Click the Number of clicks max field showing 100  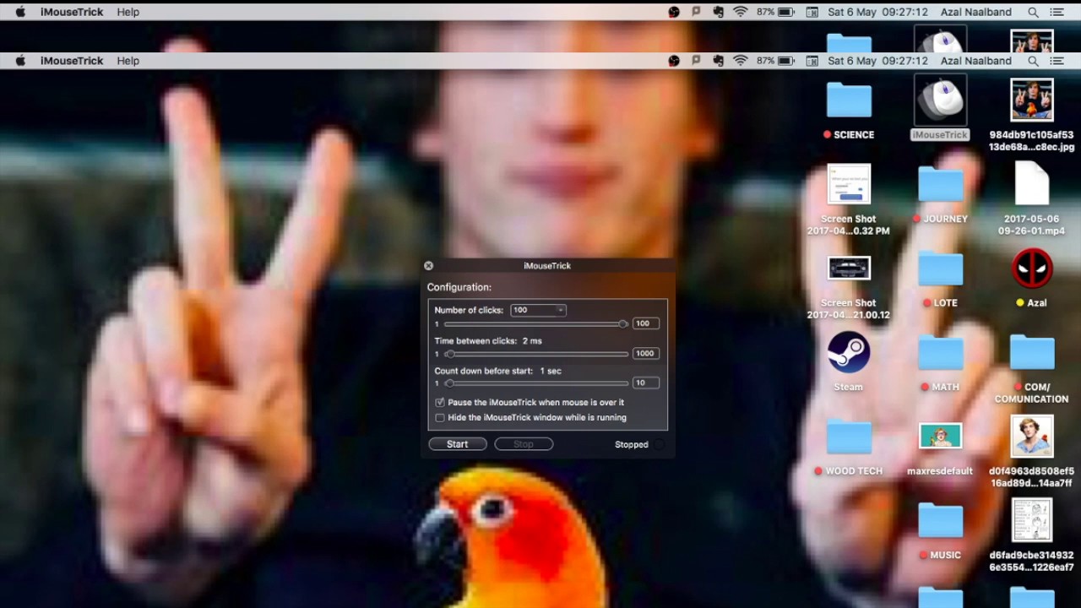pos(645,323)
